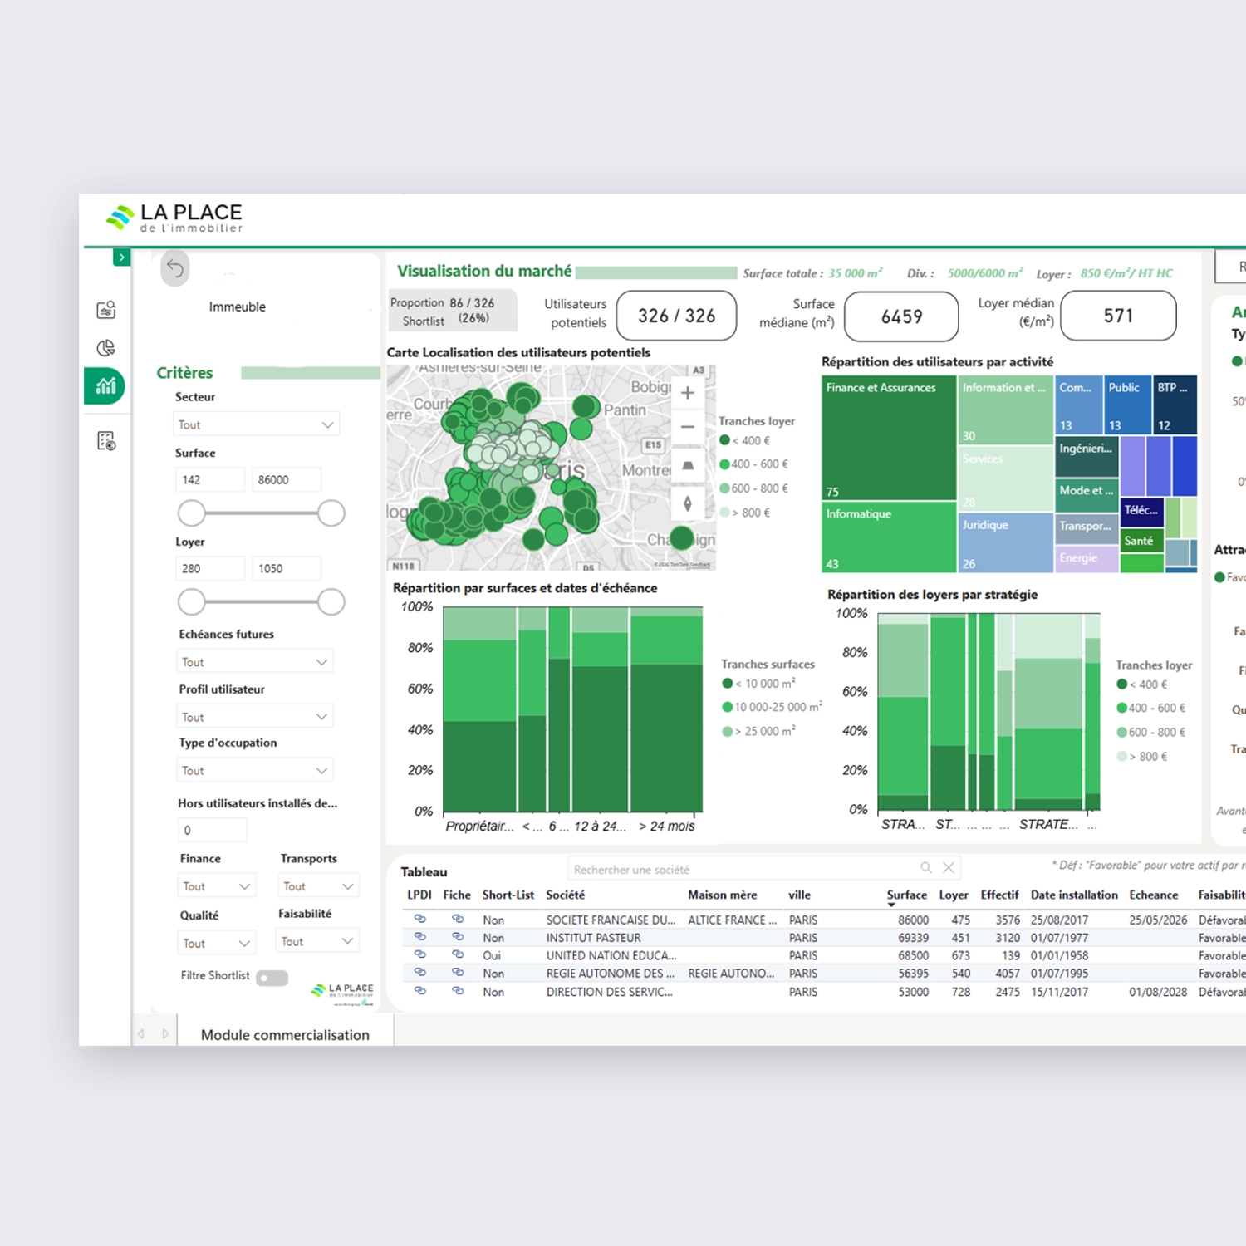This screenshot has width=1246, height=1246.
Task: Open the Finance dropdown
Action: click(217, 886)
